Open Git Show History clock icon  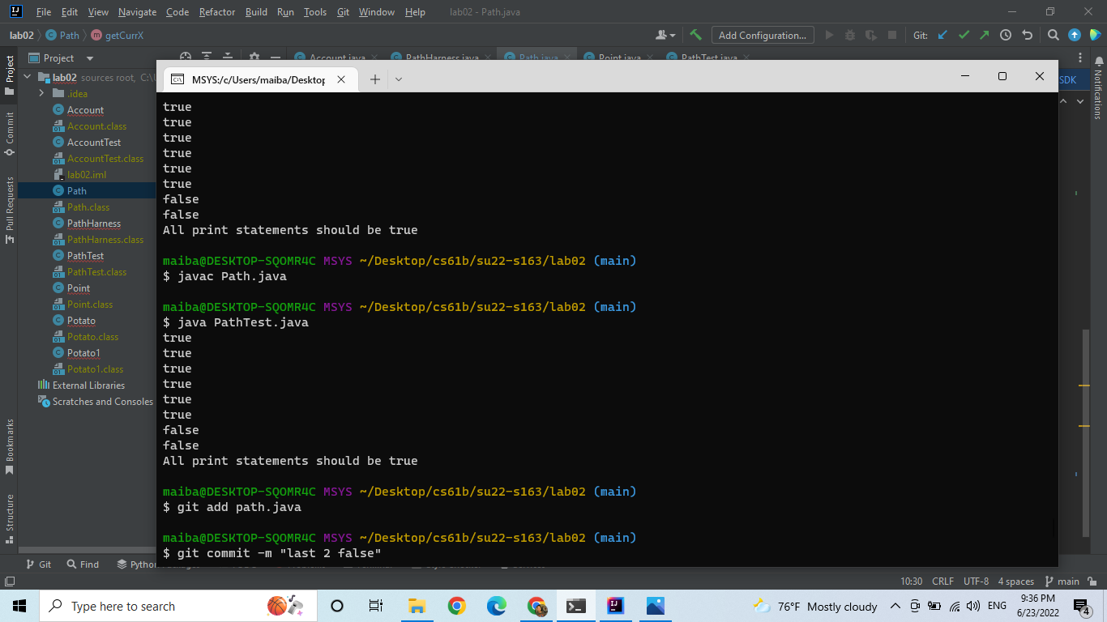[x=1006, y=35]
